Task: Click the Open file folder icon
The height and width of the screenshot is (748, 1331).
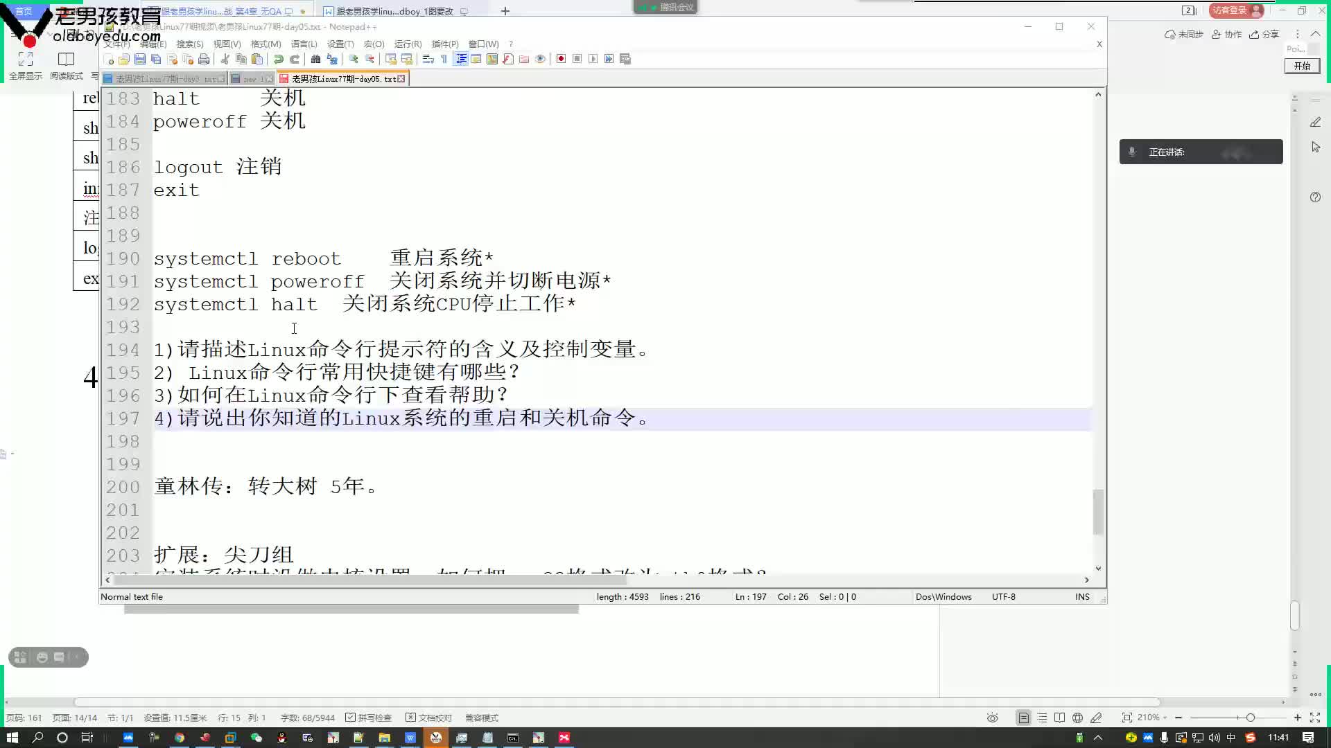Action: (x=124, y=59)
